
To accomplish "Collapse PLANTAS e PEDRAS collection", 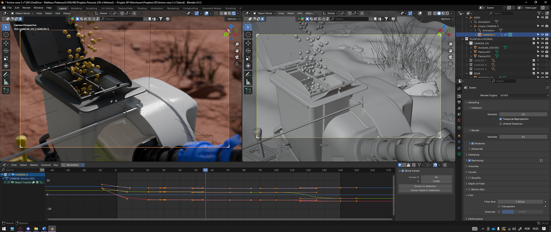I will tap(462, 39).
